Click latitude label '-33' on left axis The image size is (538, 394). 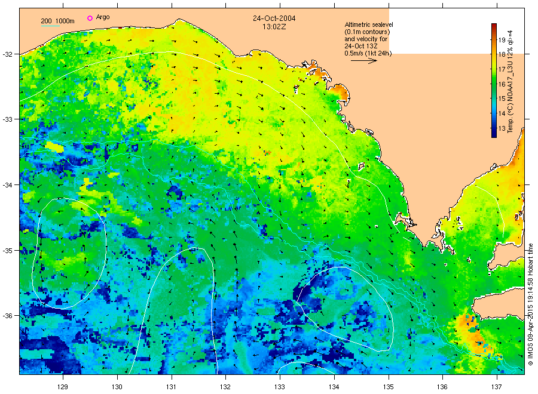click(8, 119)
